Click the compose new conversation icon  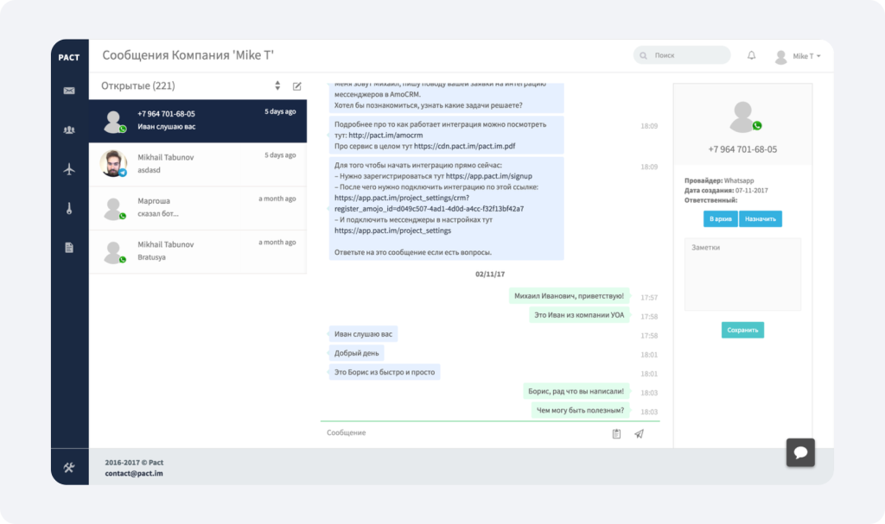pyautogui.click(x=297, y=85)
